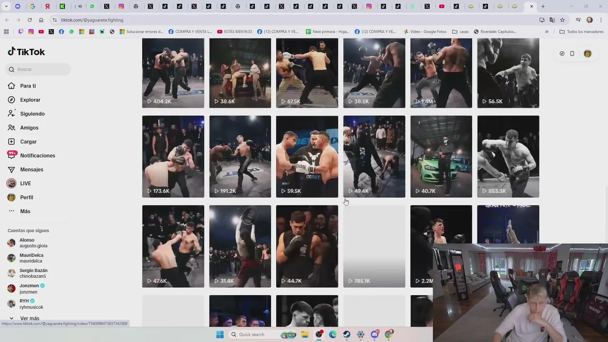Viewport: 608px width, 342px height.
Task: Open the video with 31.4K views
Action: click(x=240, y=246)
